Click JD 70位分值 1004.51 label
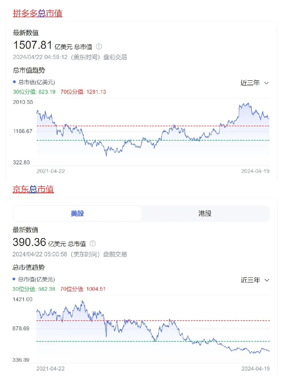The width and height of the screenshot is (283, 380). (83, 289)
